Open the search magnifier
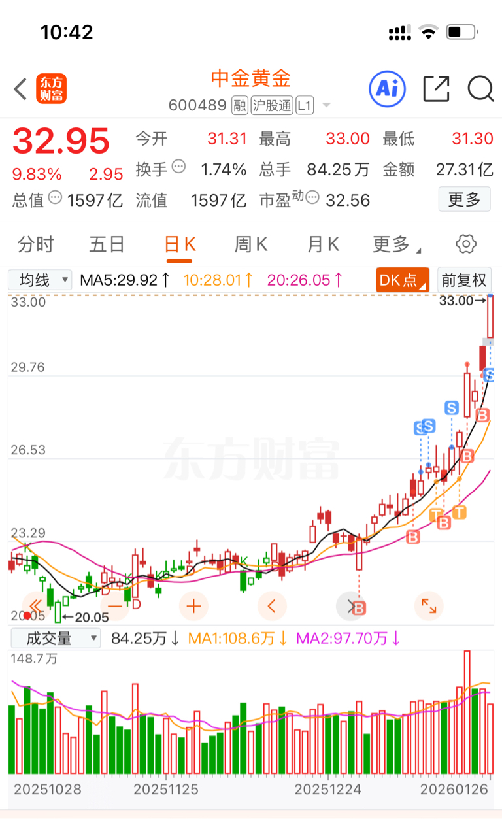Image resolution: width=502 pixels, height=819 pixels. pyautogui.click(x=480, y=89)
